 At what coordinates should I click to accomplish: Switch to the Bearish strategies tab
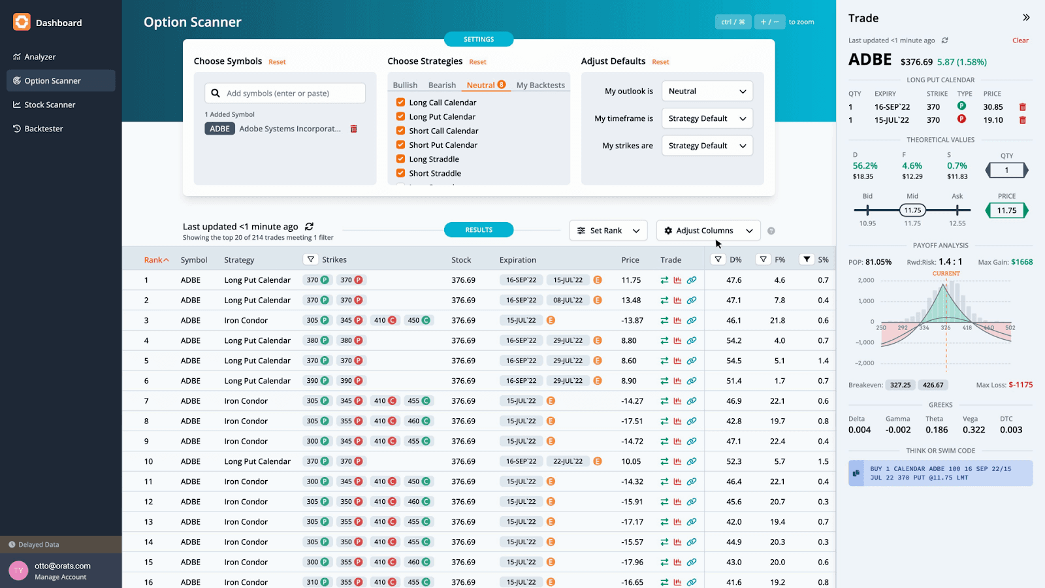[x=442, y=85]
